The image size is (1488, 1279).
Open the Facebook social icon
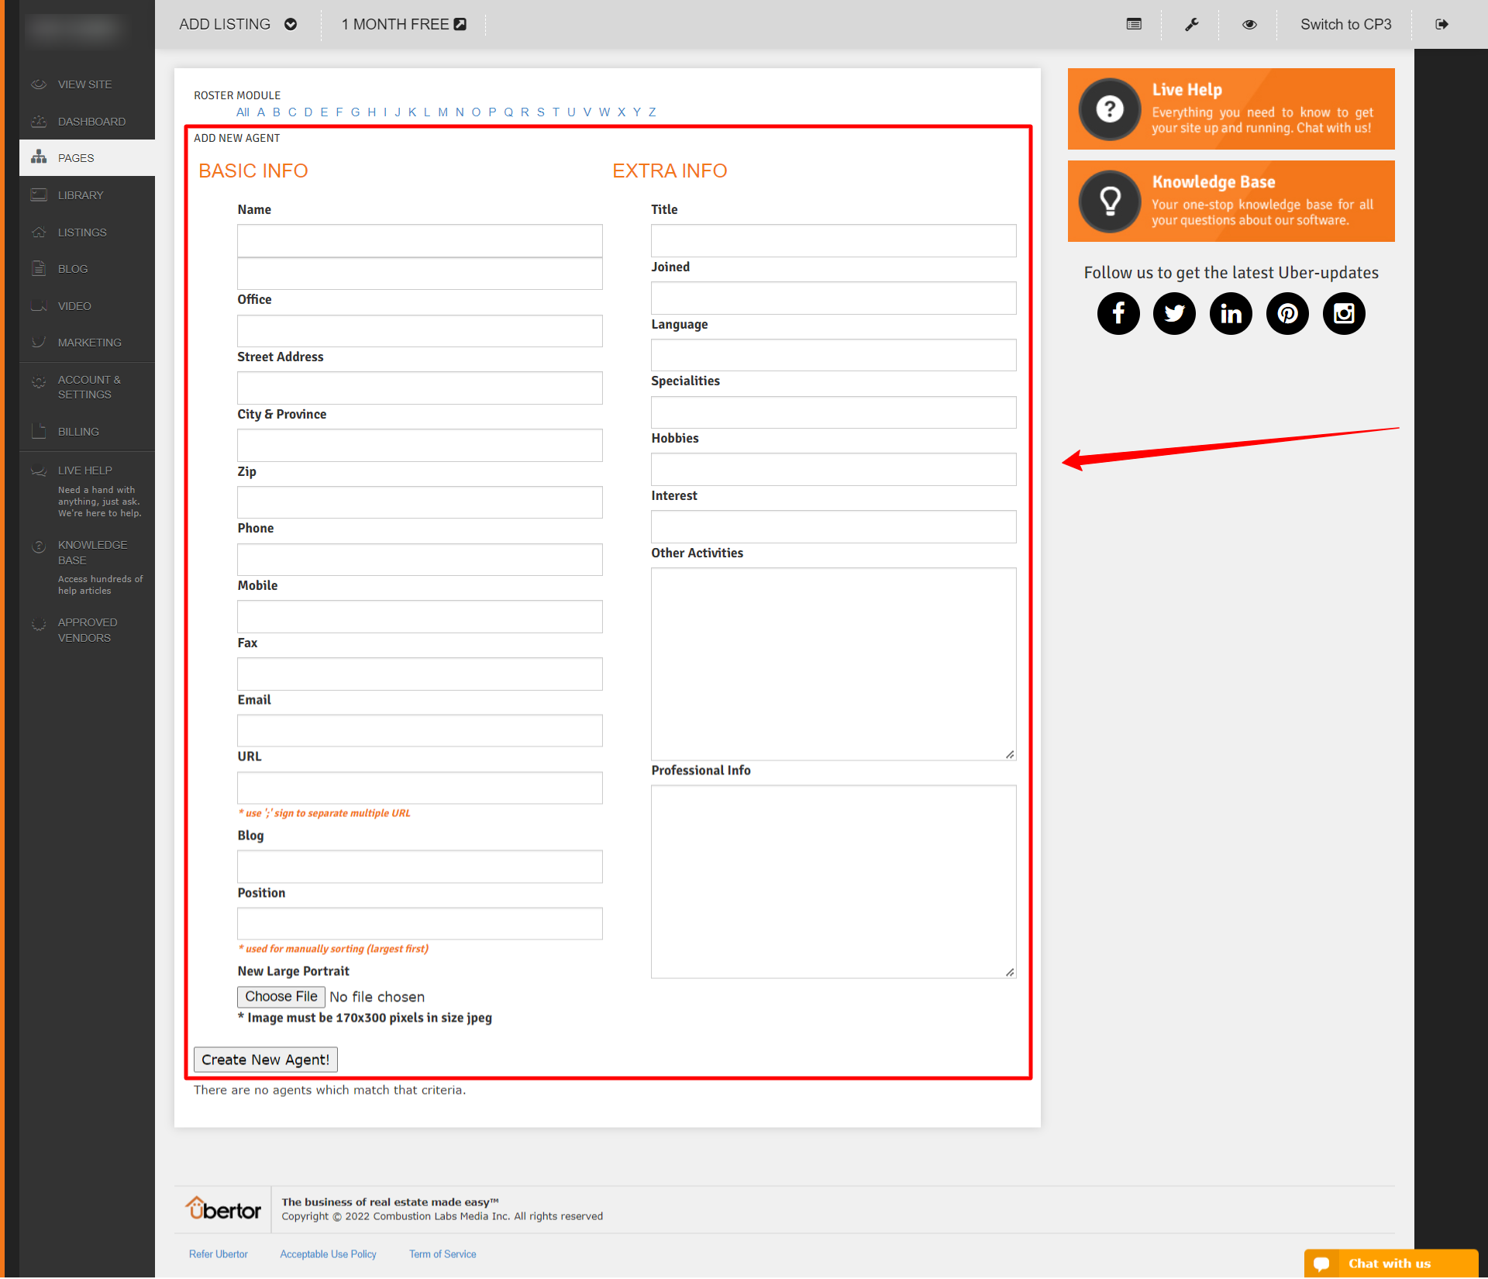point(1118,313)
